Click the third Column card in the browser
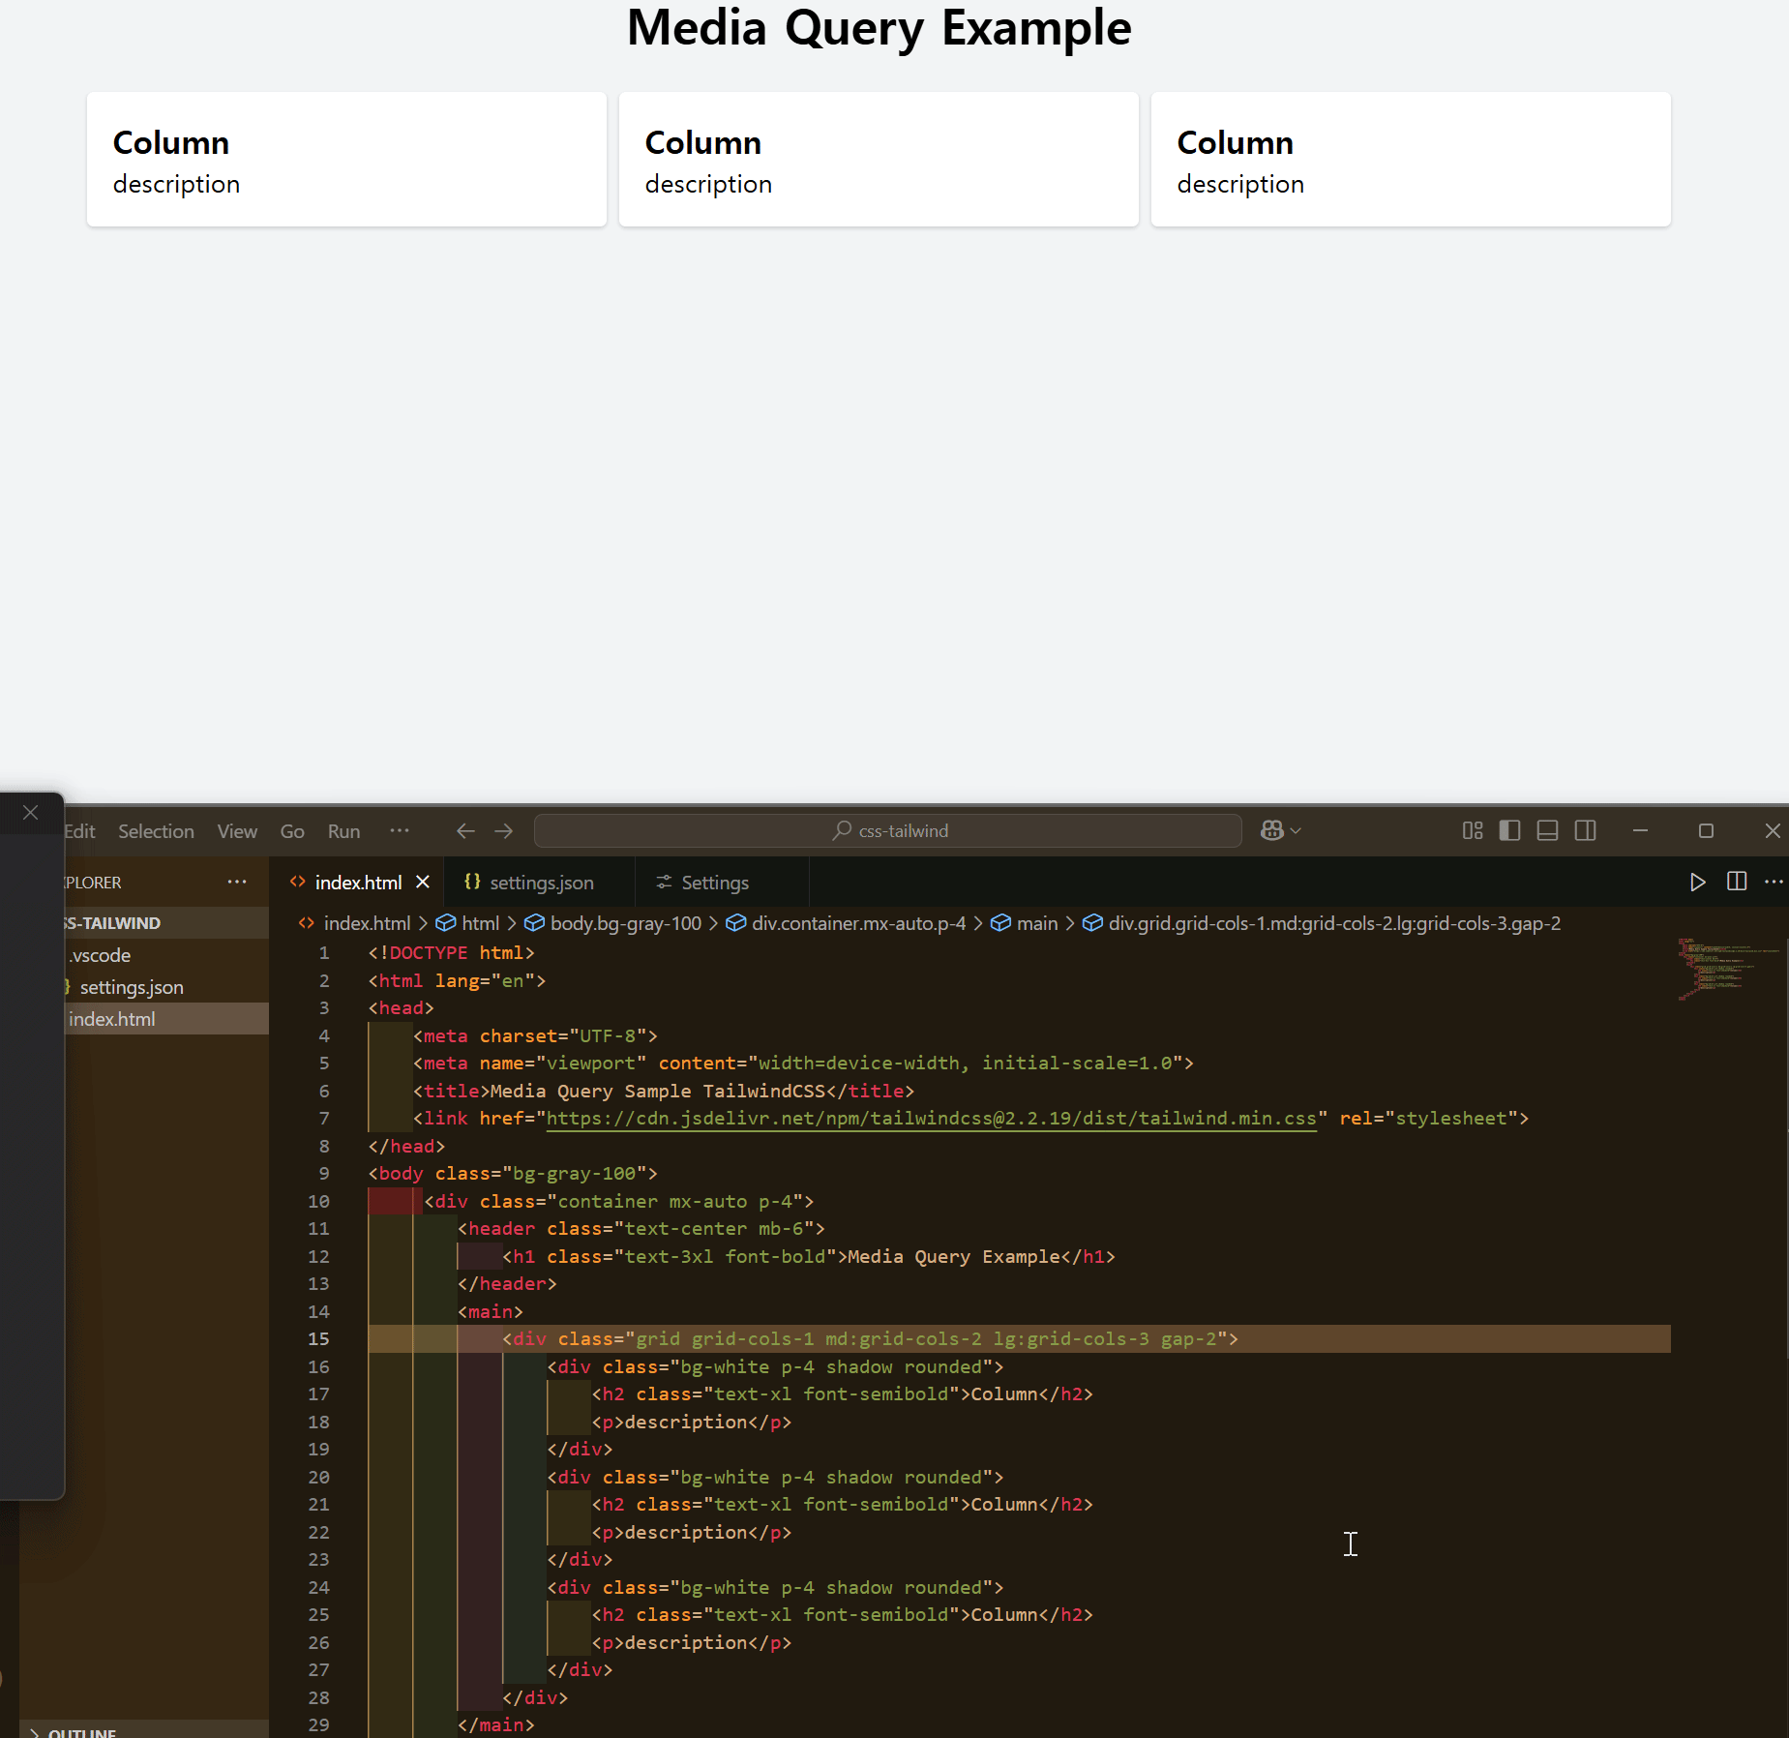 [x=1411, y=160]
